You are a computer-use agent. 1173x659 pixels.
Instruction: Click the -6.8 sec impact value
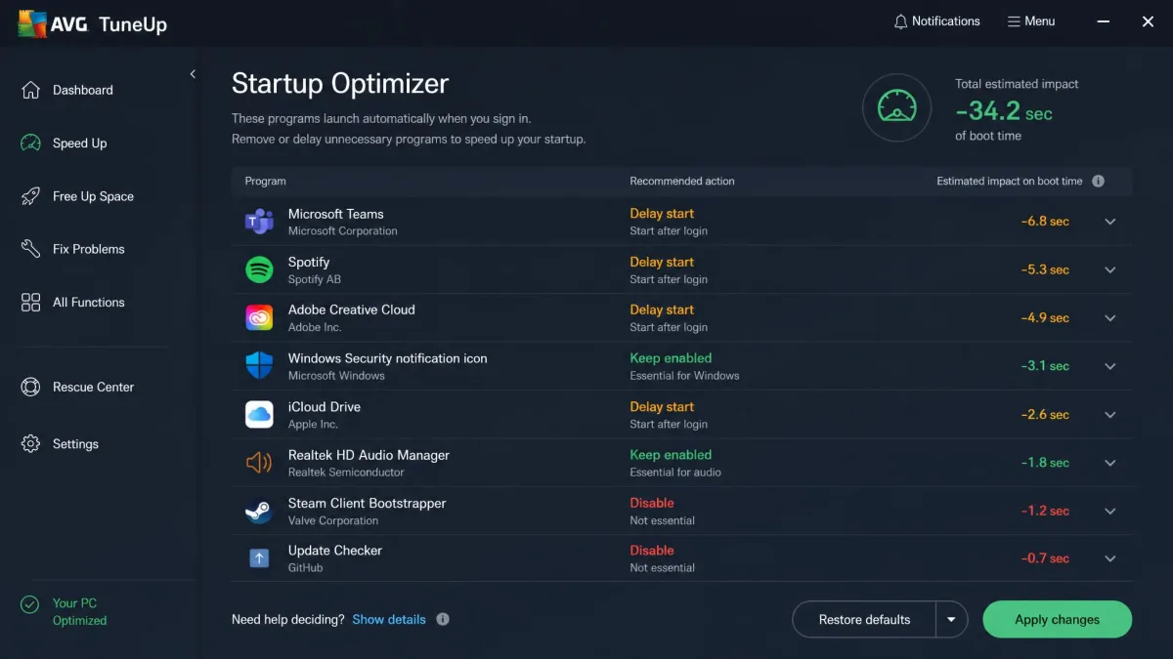click(x=1045, y=222)
